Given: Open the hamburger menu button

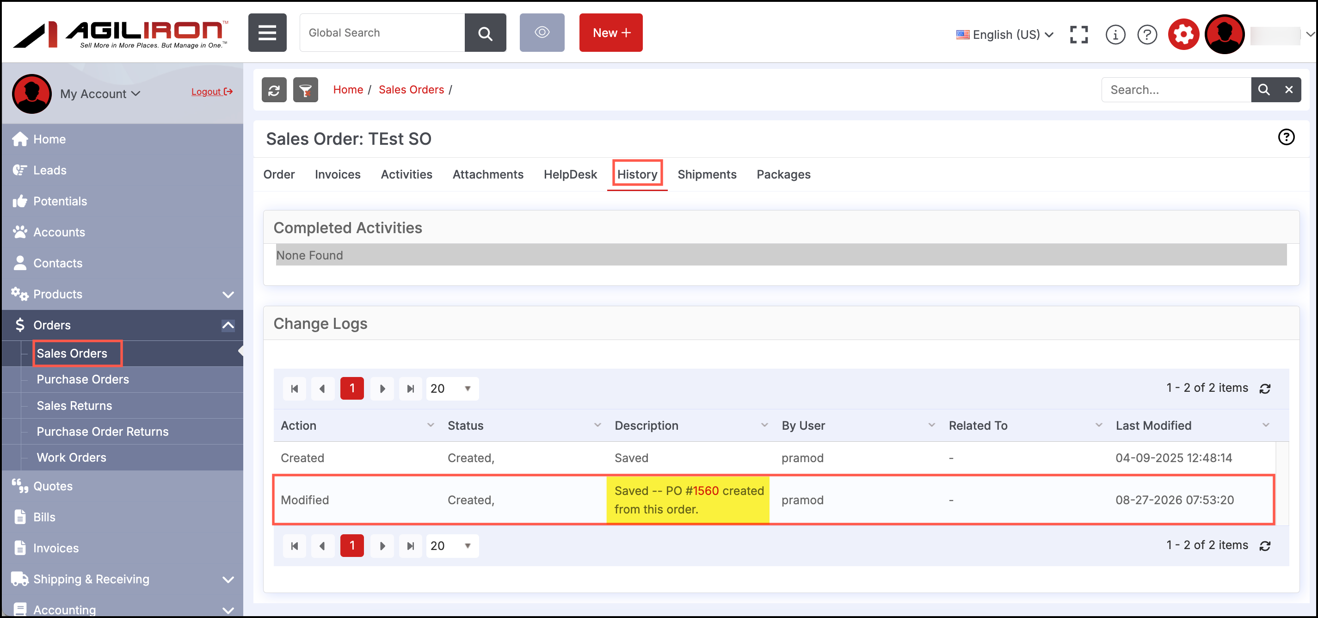Looking at the screenshot, I should coord(267,33).
